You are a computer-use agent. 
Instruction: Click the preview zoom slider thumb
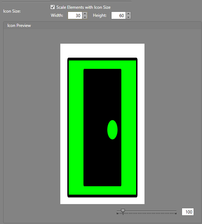point(123,211)
